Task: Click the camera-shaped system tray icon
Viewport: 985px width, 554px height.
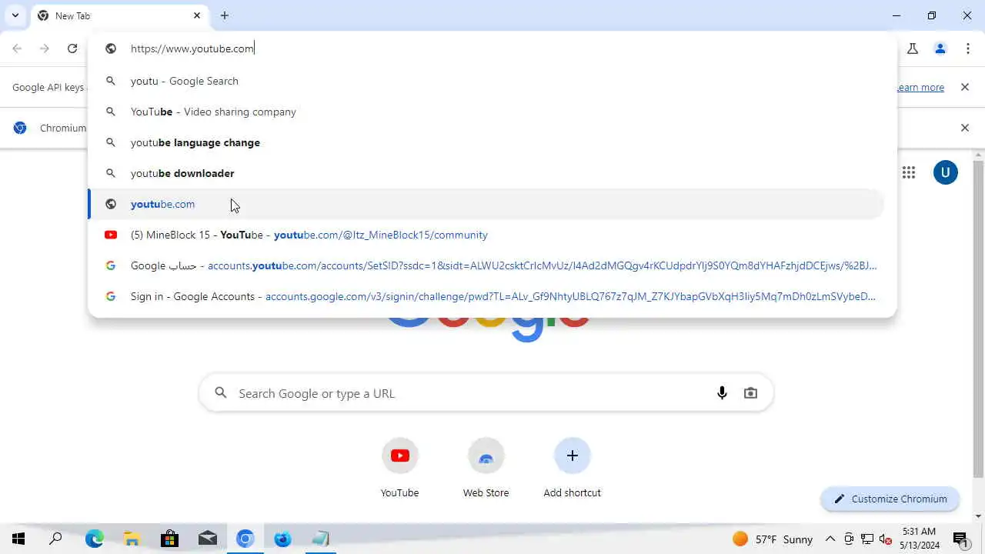Action: 849,539
